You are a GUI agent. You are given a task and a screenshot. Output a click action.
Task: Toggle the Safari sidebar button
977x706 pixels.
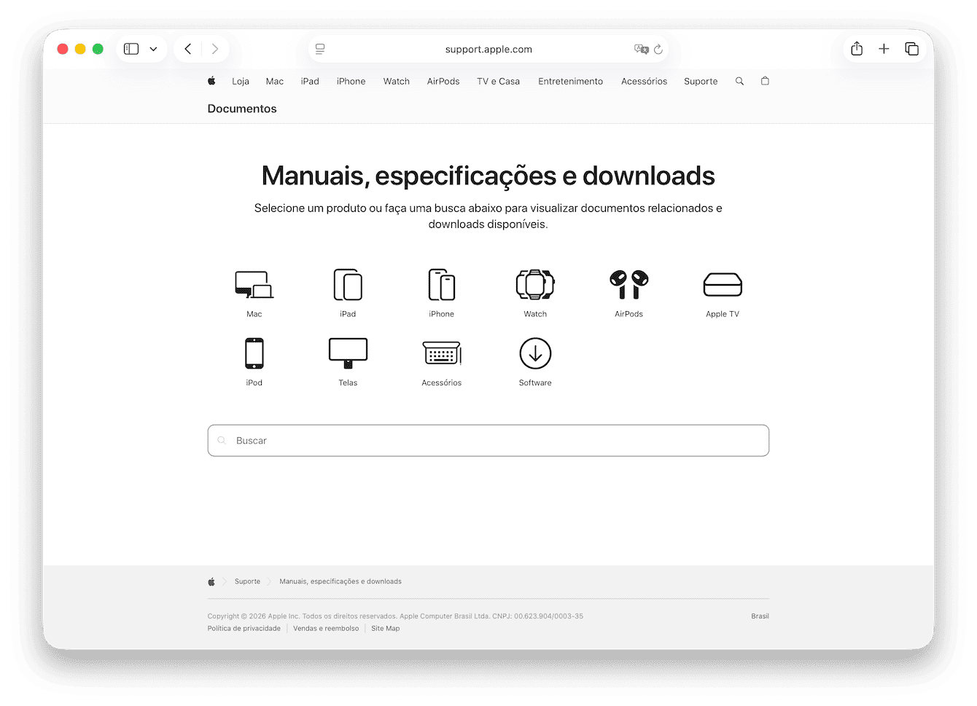coord(131,49)
